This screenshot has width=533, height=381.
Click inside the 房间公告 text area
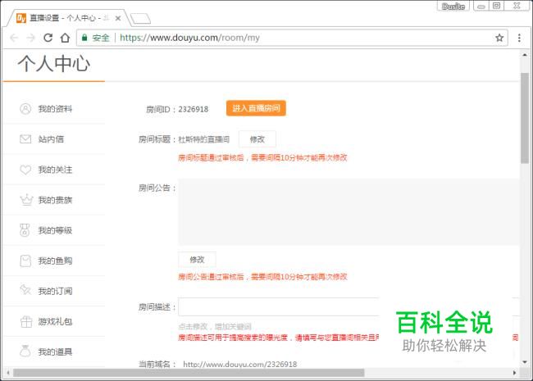click(x=348, y=211)
